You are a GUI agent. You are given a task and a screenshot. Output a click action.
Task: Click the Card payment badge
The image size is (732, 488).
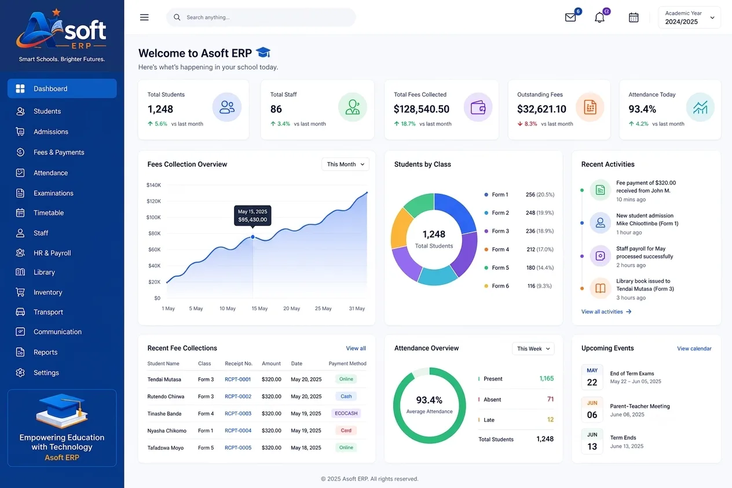coord(346,430)
